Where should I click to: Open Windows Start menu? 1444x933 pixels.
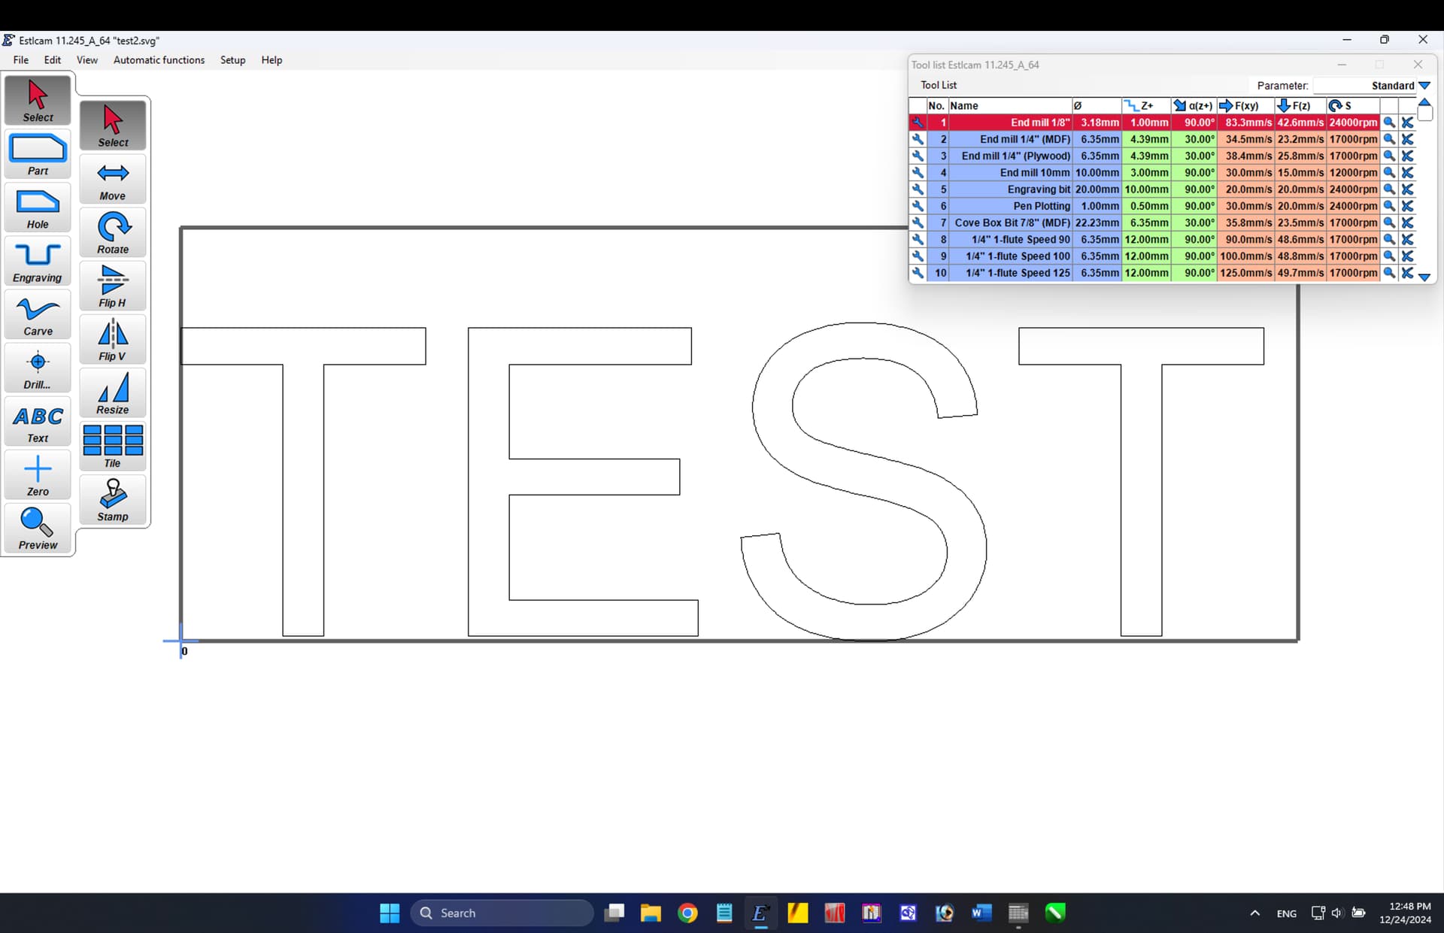pos(390,913)
